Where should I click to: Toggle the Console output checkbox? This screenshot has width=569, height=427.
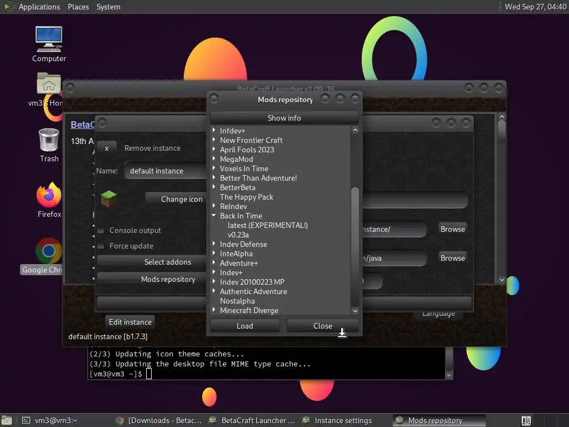click(101, 230)
